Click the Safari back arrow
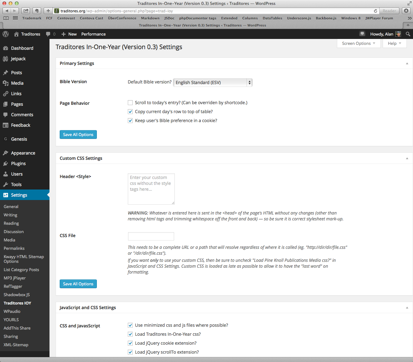The height and width of the screenshot is (362, 413). (x=7, y=11)
